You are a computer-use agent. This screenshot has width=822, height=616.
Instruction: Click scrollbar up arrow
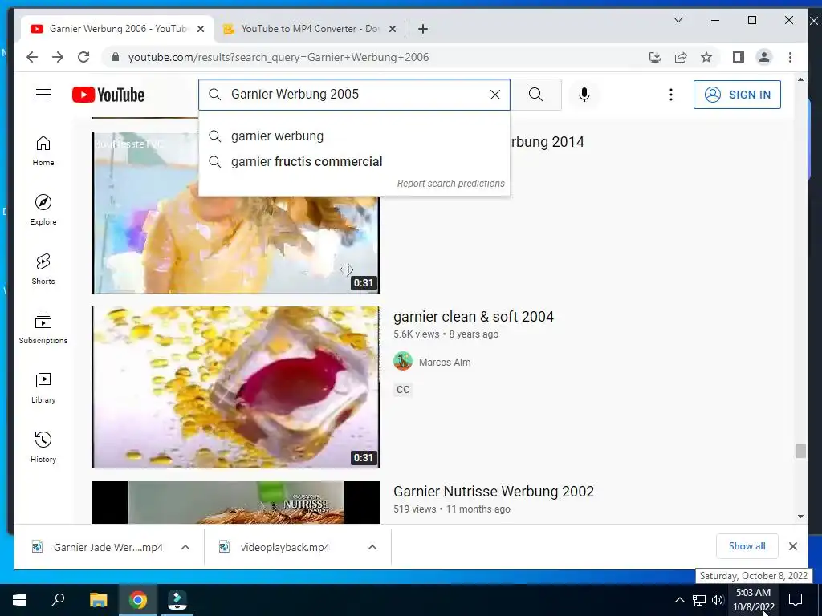click(x=800, y=79)
